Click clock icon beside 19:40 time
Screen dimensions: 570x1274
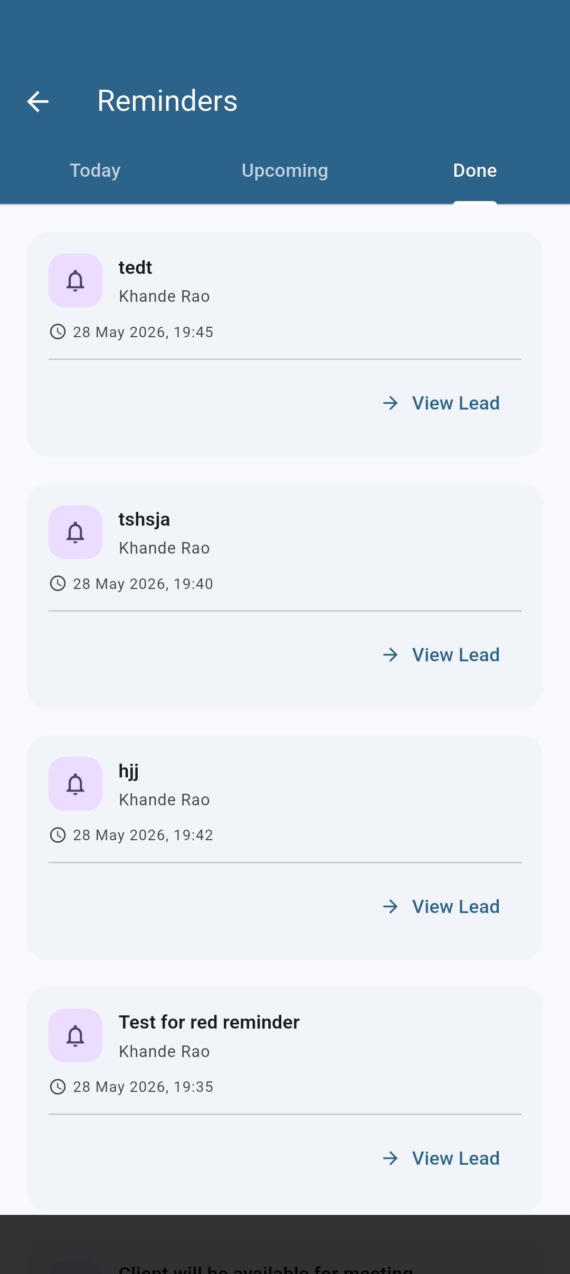coord(58,583)
